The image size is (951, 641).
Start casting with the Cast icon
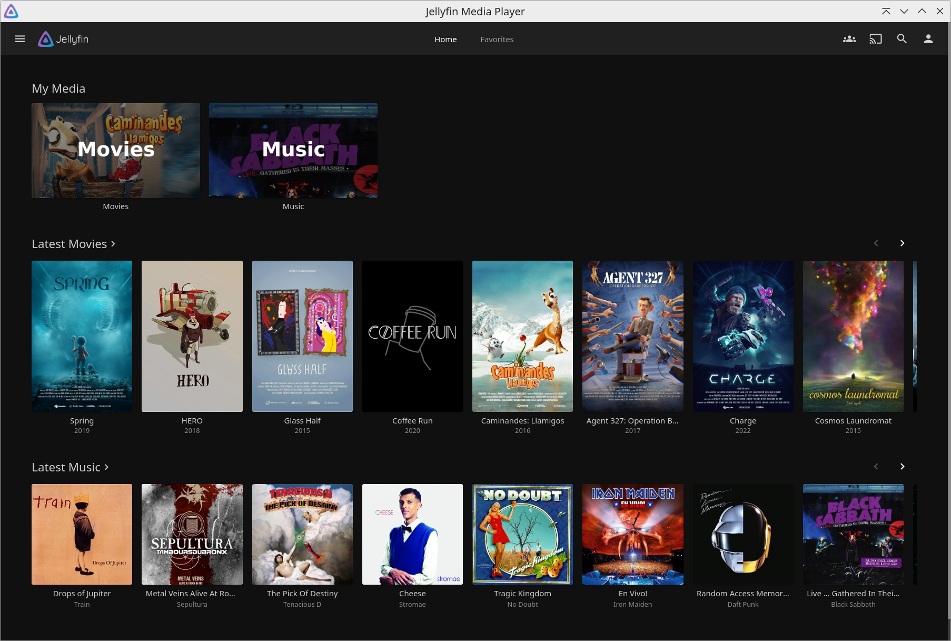click(x=876, y=38)
